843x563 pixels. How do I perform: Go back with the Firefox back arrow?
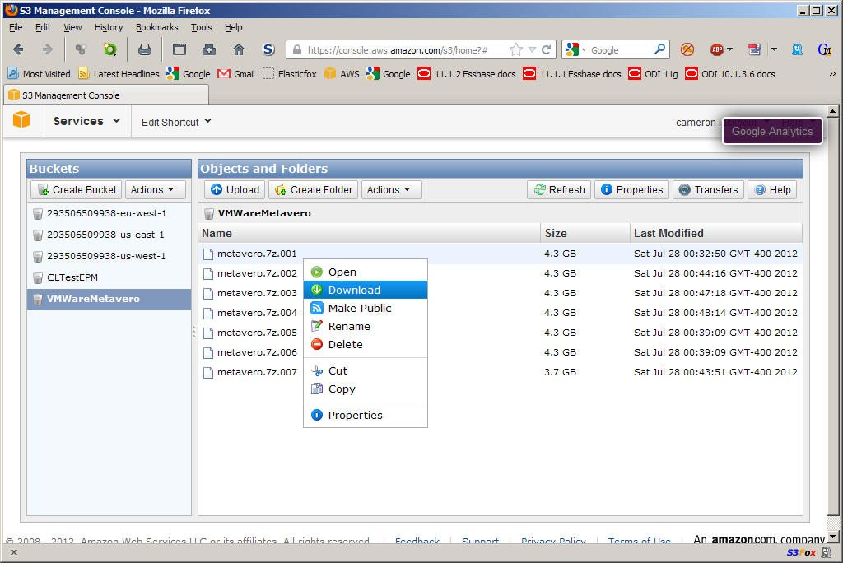coord(18,49)
